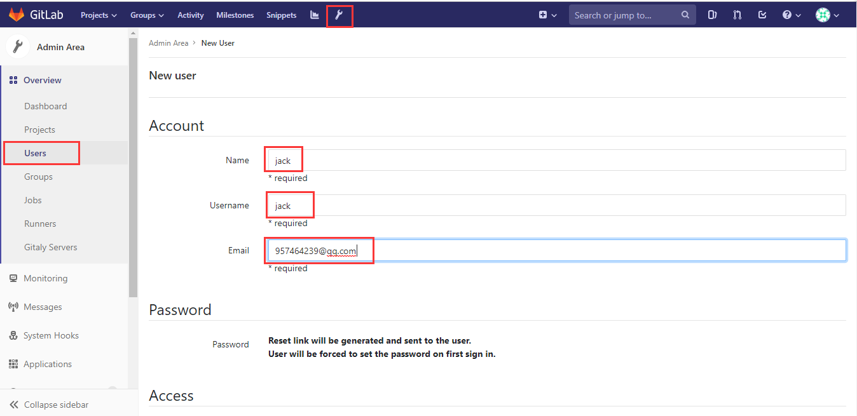The image size is (857, 416).
Task: Open Monitoring section in sidebar
Action: 45,278
